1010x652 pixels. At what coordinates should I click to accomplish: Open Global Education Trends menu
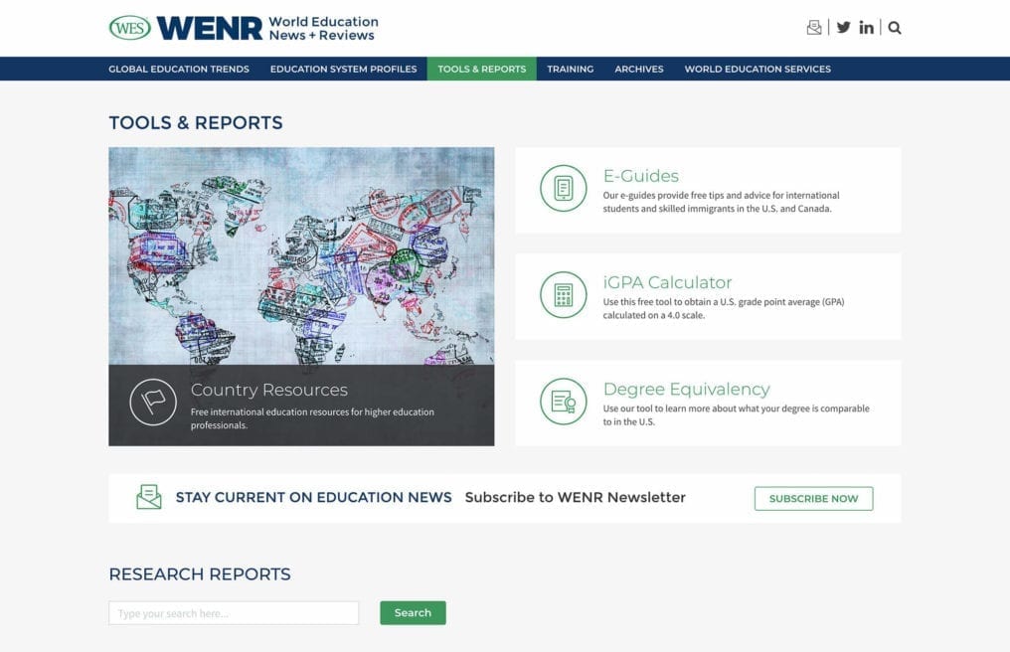click(178, 69)
